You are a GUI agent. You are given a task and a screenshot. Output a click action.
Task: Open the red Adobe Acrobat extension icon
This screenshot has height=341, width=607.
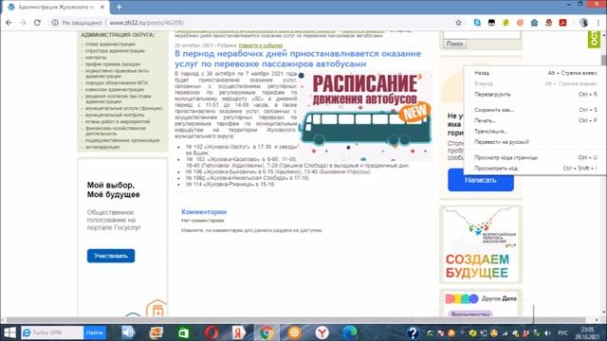pyautogui.click(x=562, y=23)
